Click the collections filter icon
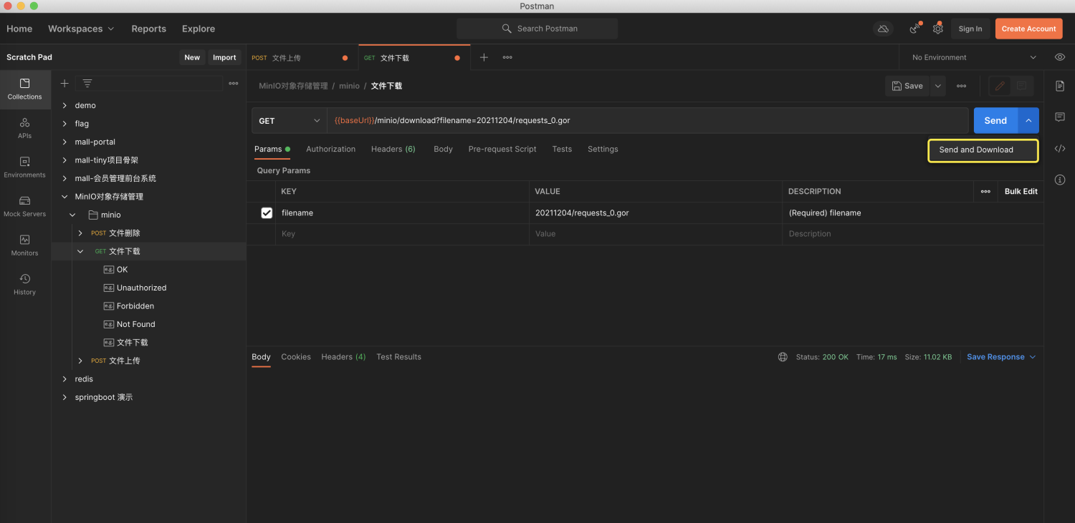 [x=87, y=84]
